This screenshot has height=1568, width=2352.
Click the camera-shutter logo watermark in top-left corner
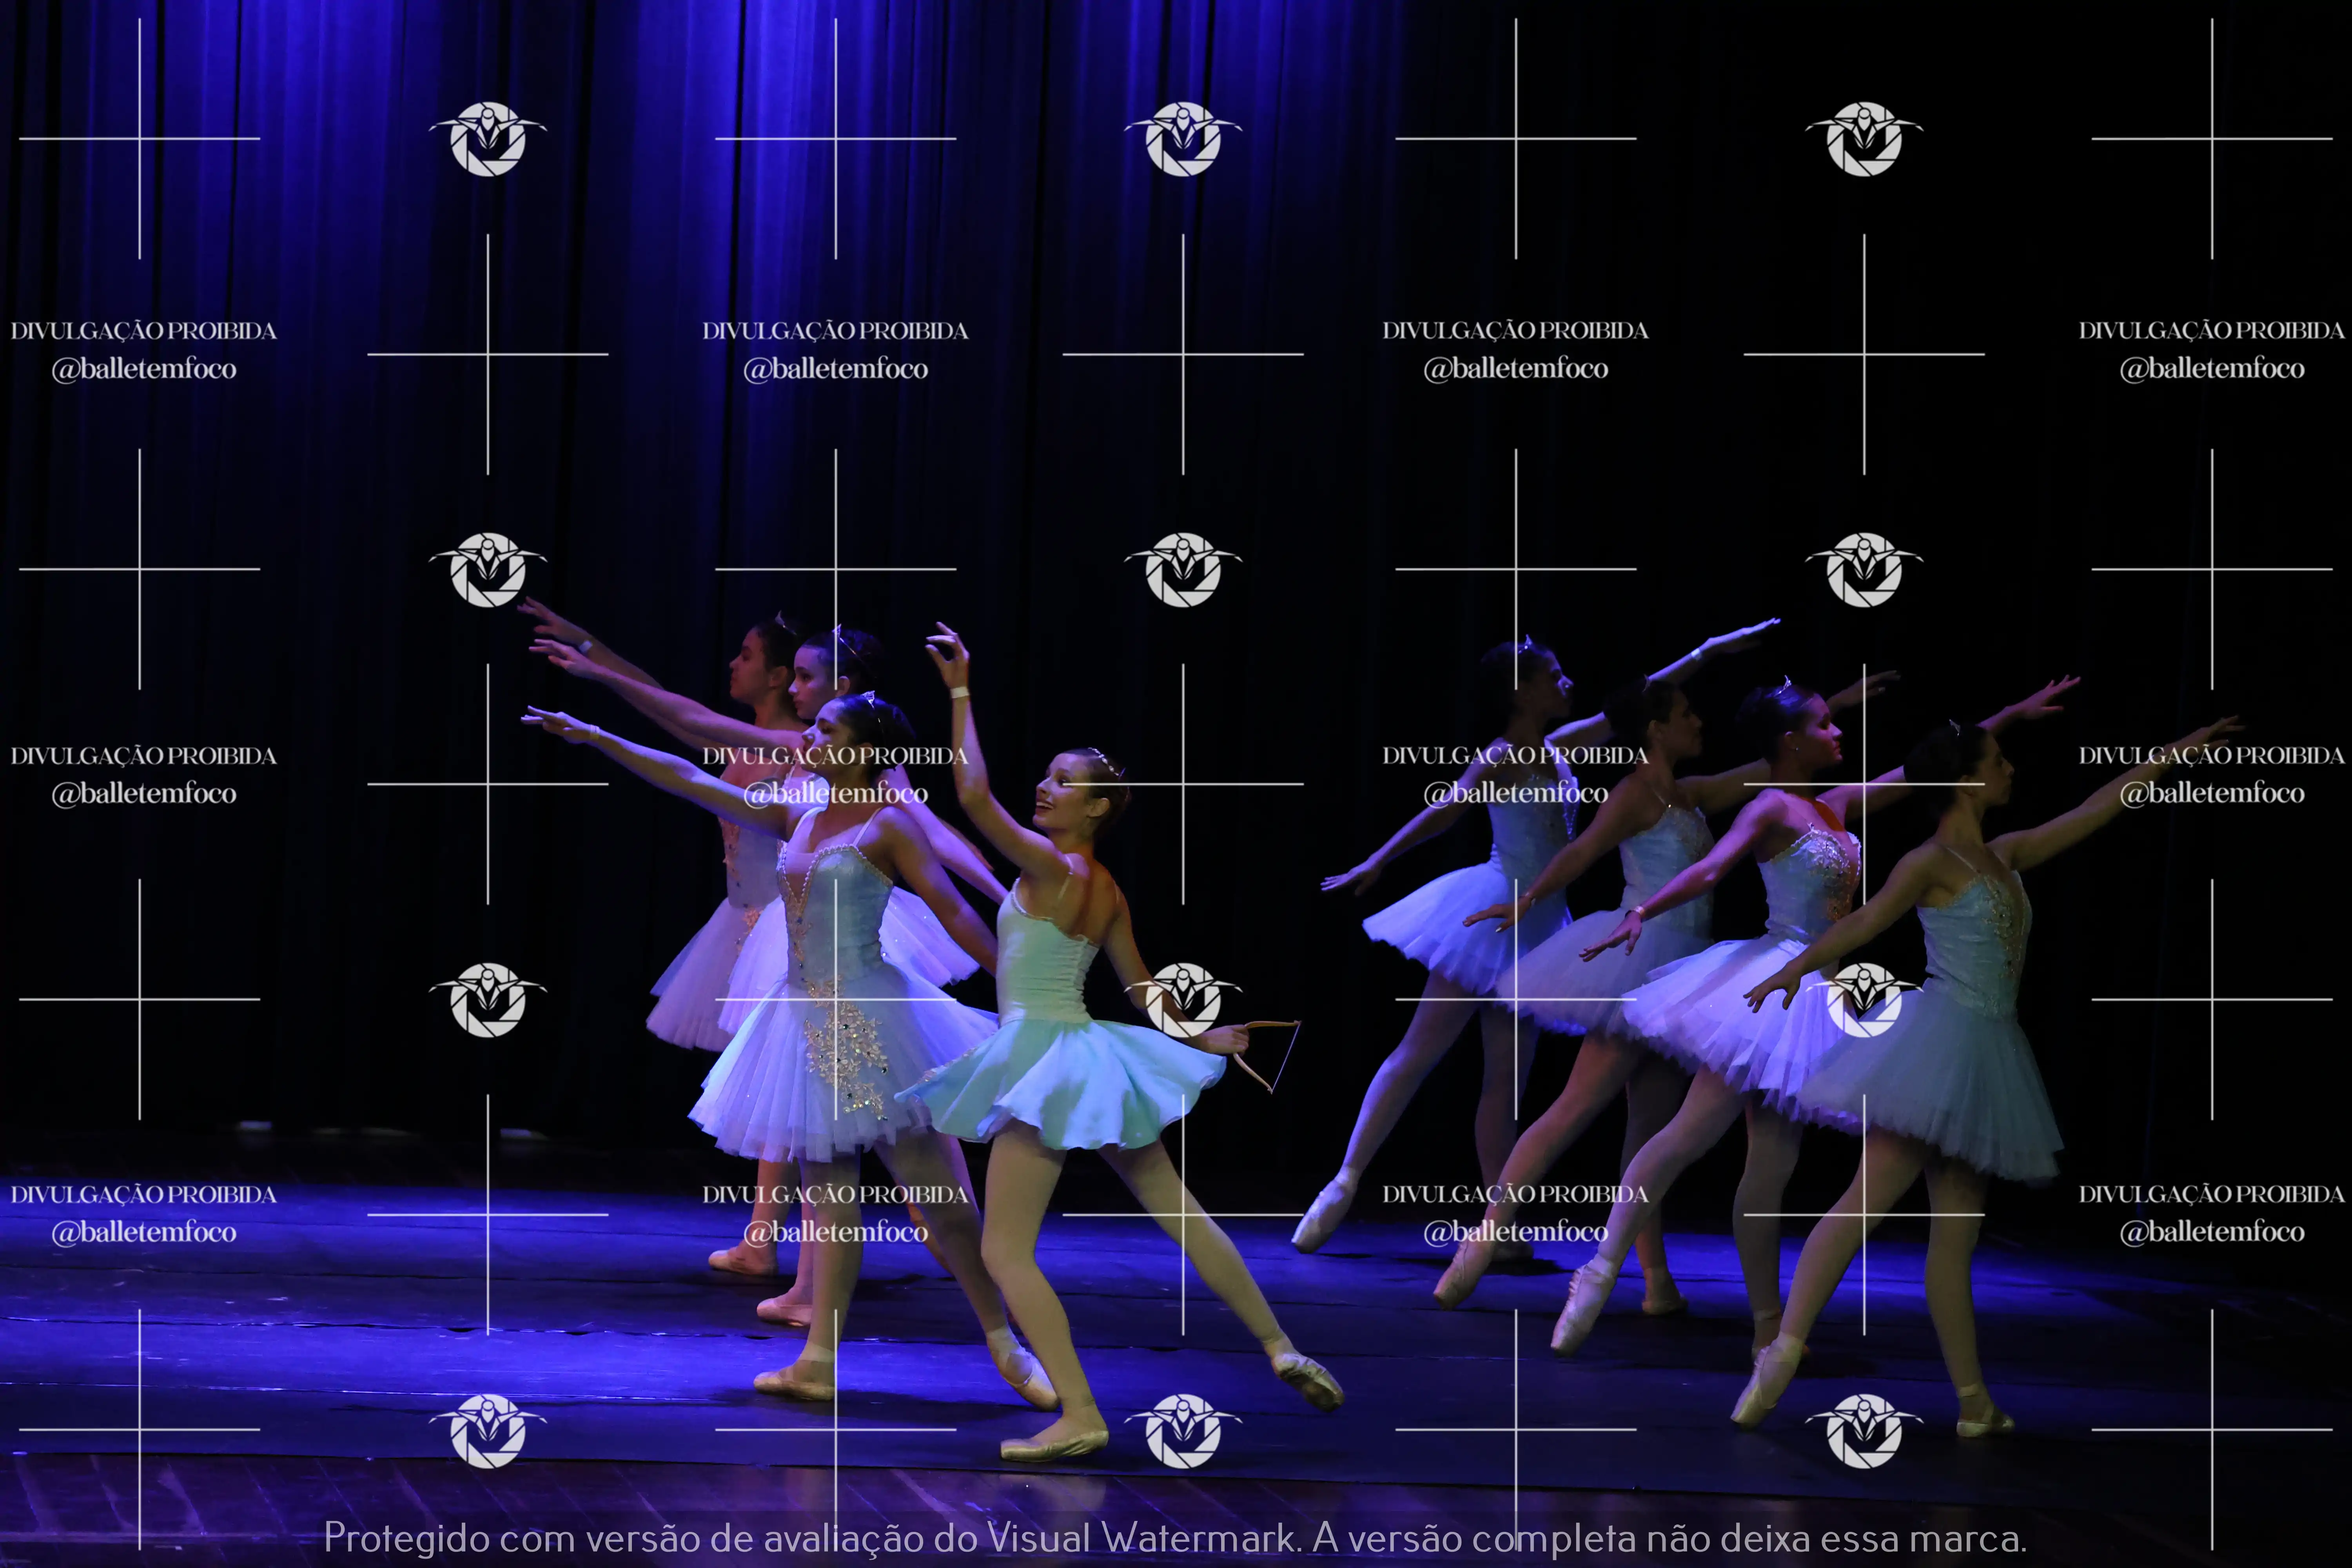pyautogui.click(x=488, y=140)
